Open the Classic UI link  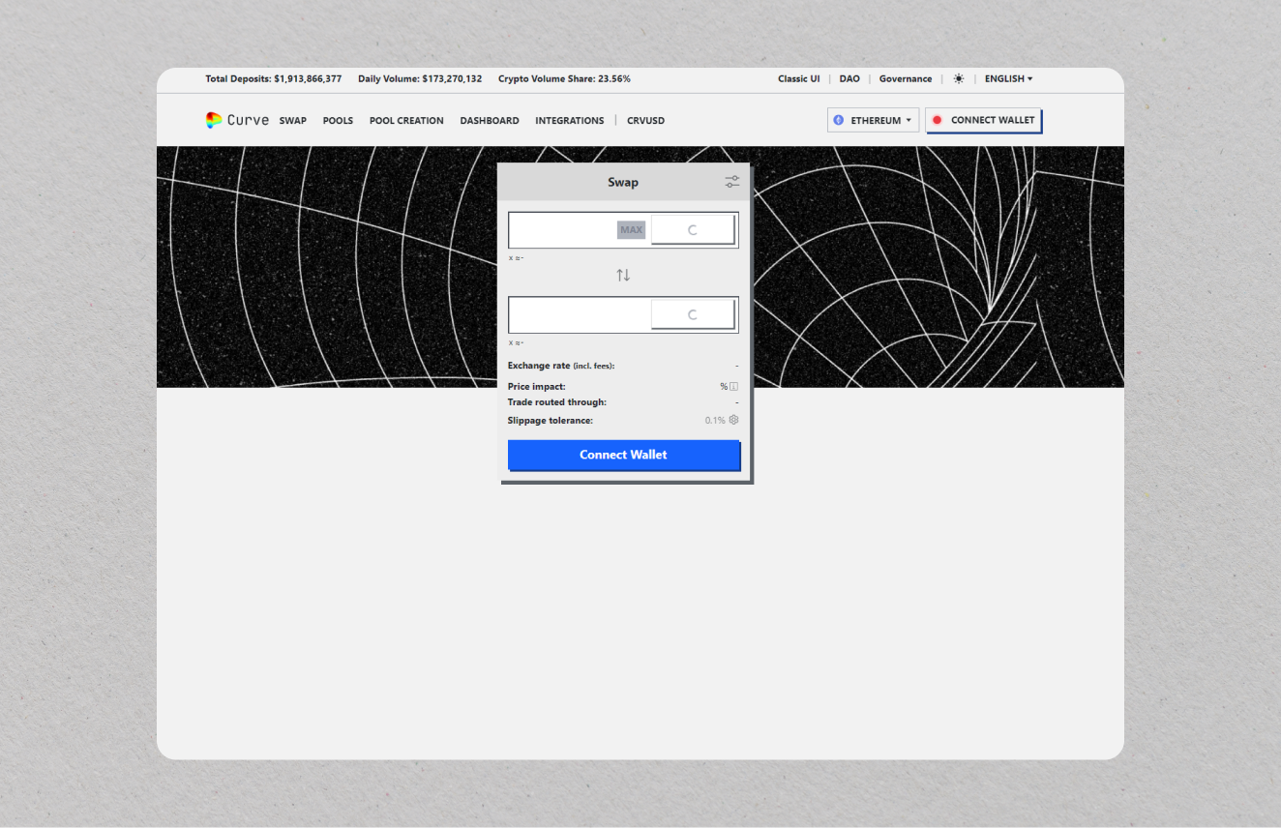(x=798, y=79)
